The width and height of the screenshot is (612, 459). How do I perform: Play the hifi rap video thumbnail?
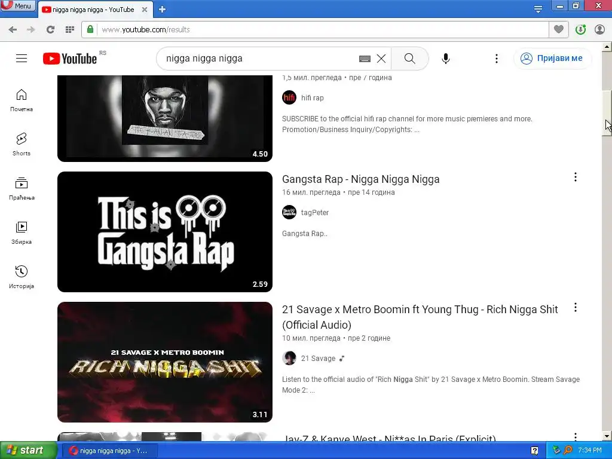[165, 118]
